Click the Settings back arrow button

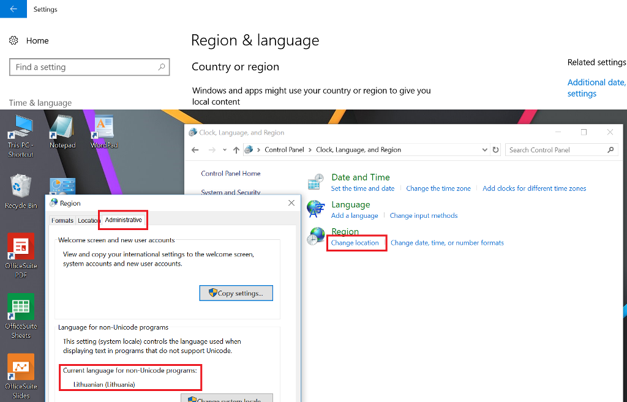pos(13,9)
